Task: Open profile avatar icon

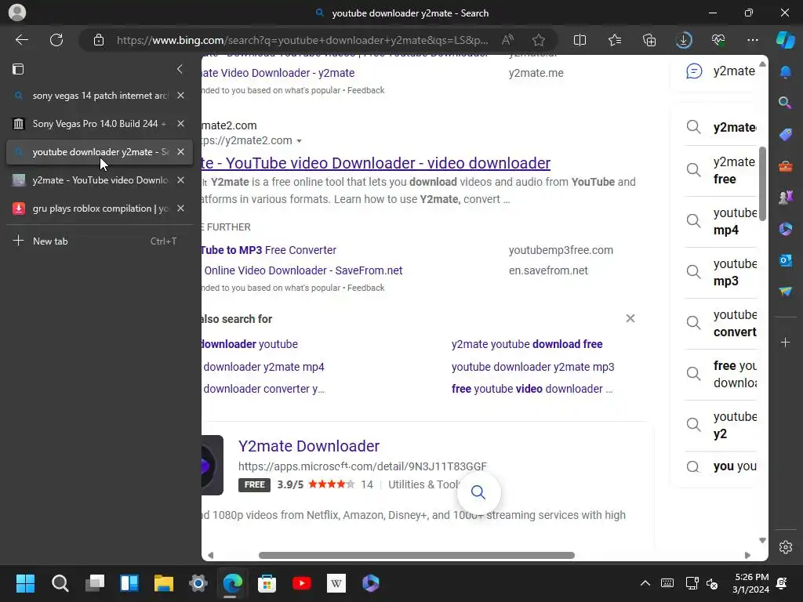Action: (x=17, y=13)
